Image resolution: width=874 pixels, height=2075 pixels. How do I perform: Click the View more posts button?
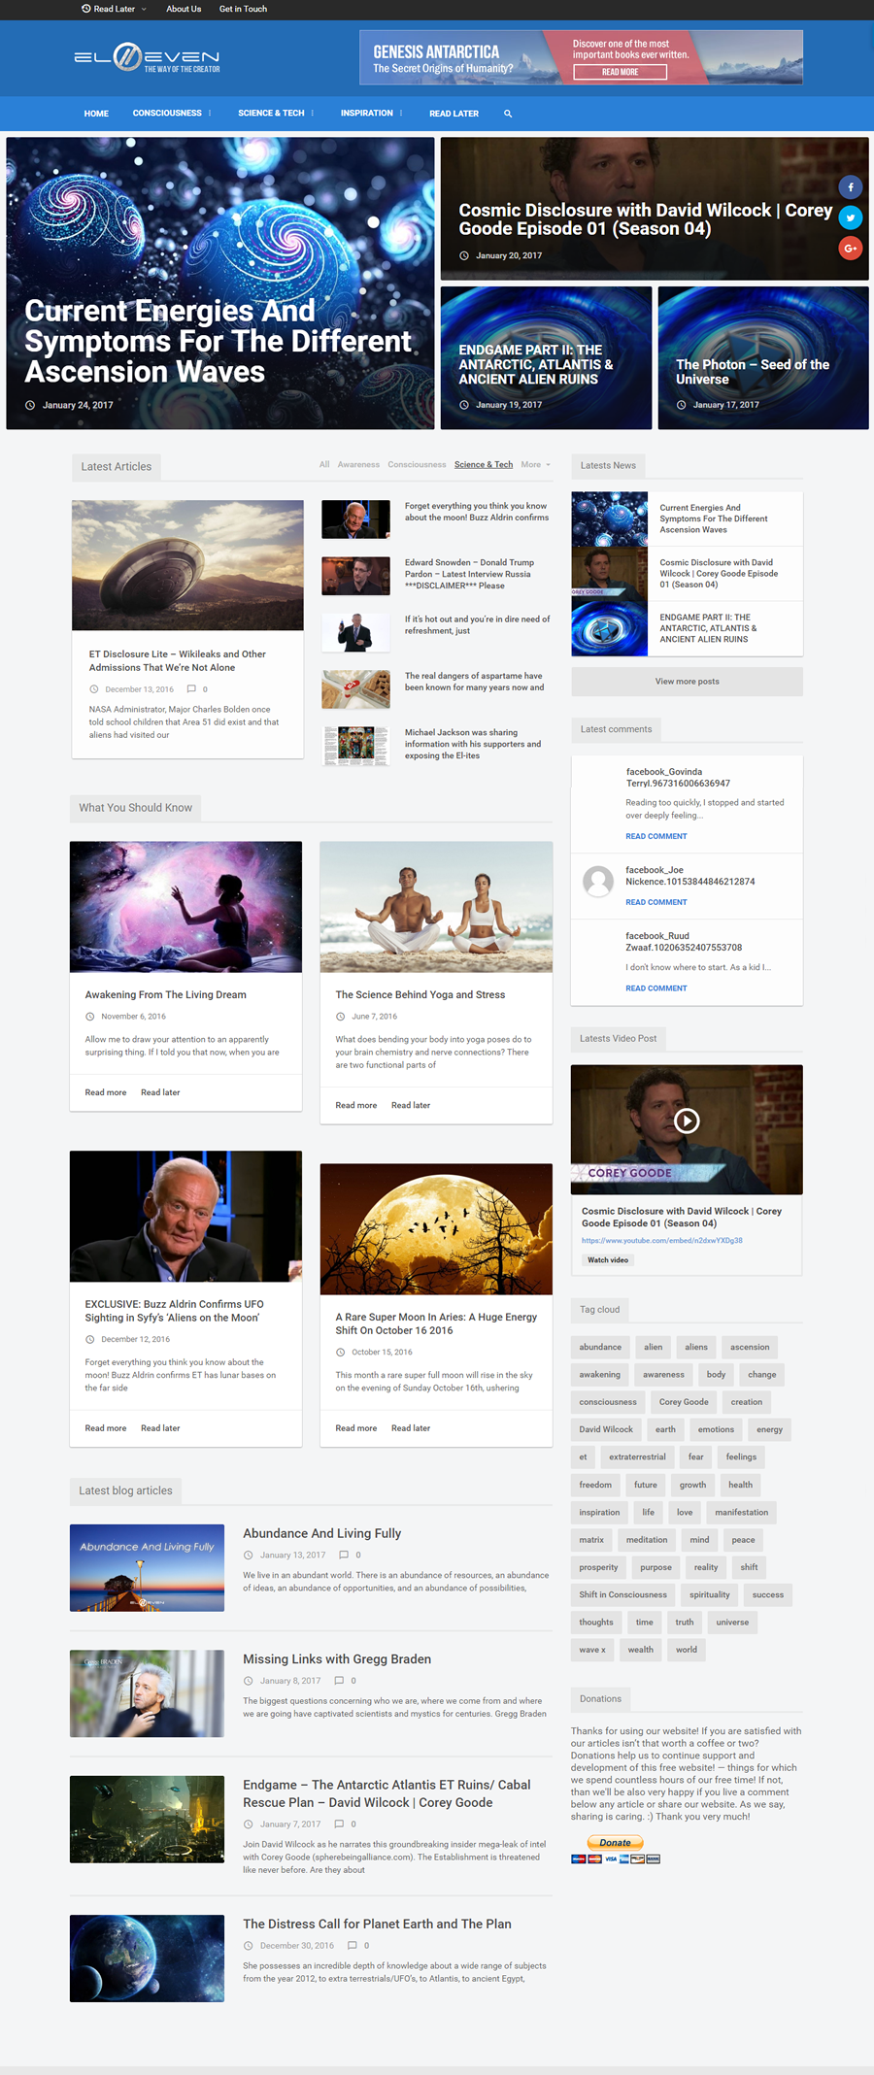(x=687, y=682)
